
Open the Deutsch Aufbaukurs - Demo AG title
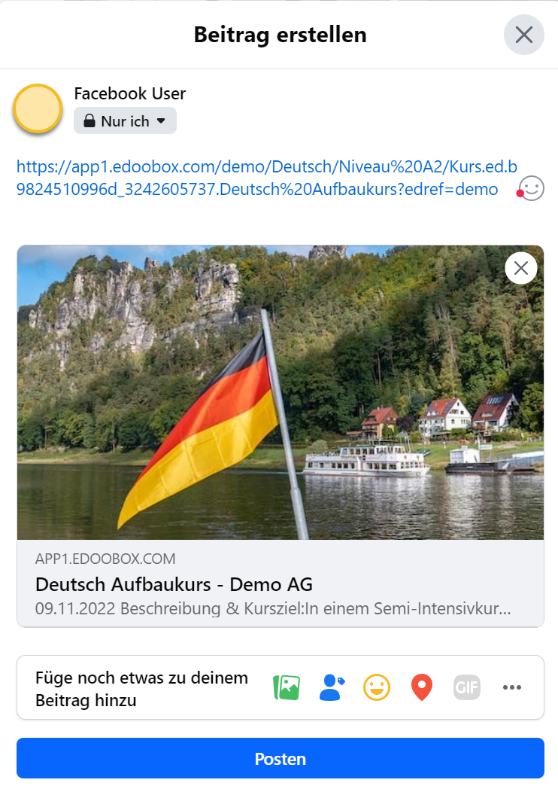click(x=174, y=584)
